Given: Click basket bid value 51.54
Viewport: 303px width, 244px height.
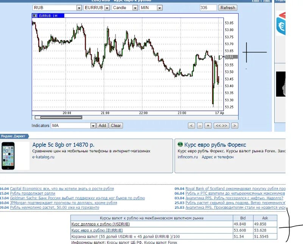Looking at the screenshot, I should pyautogui.click(x=239, y=236).
